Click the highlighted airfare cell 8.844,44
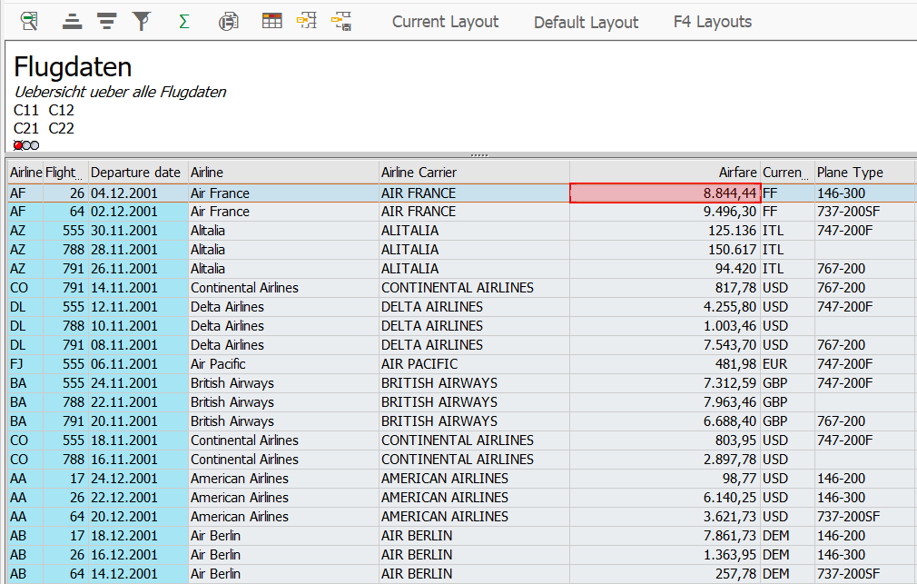 point(665,193)
